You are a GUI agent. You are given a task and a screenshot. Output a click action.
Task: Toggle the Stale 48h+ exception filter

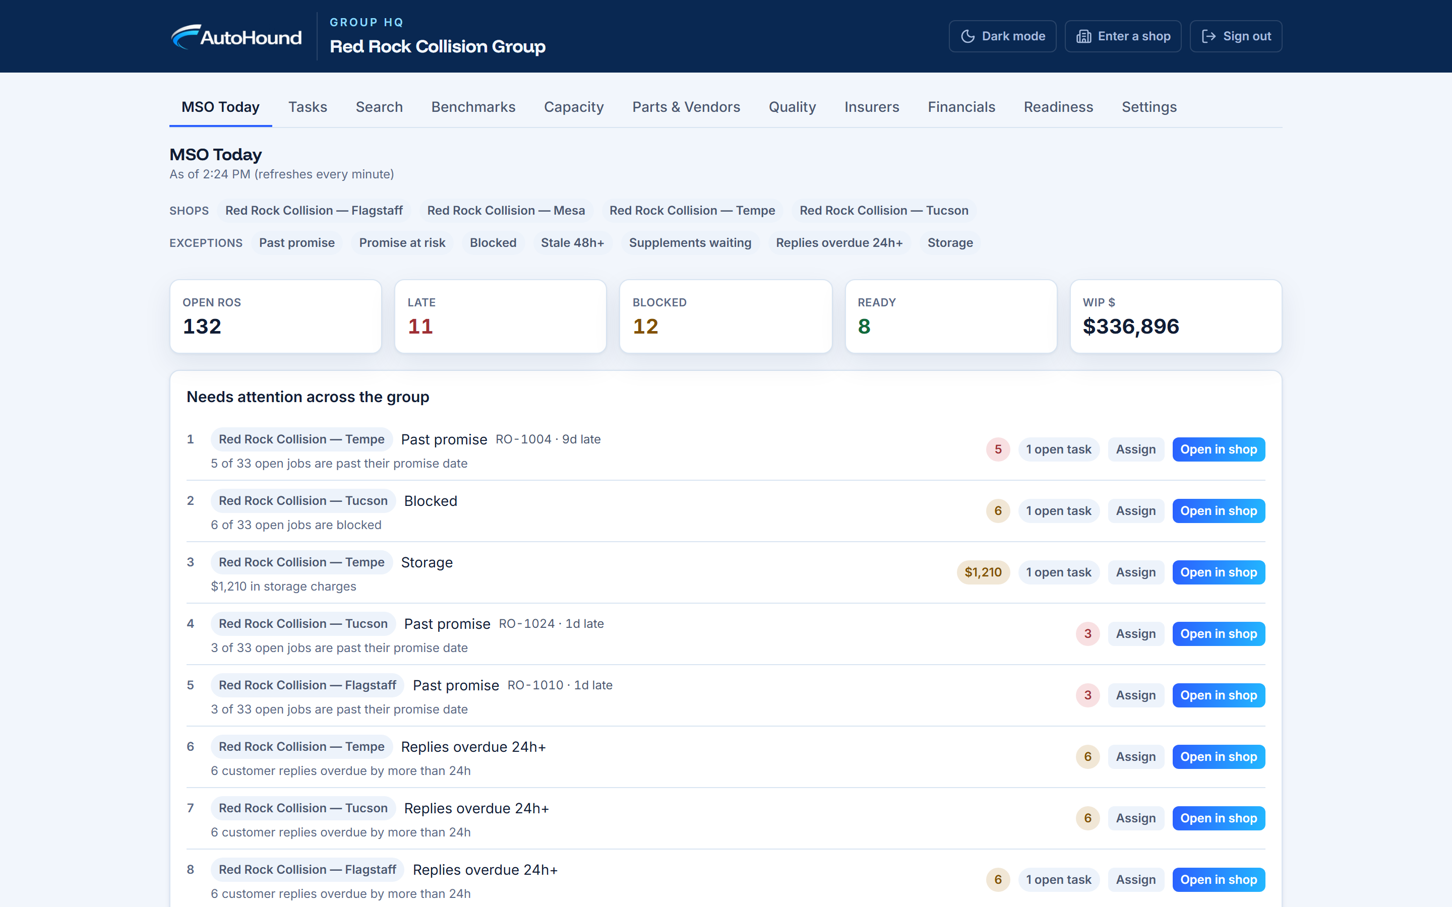572,243
